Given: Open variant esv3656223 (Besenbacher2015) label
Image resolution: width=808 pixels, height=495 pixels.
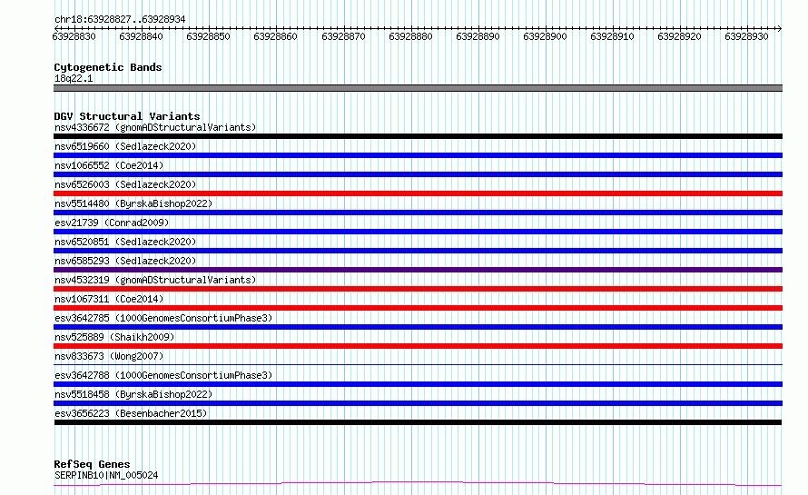Looking at the screenshot, I should (x=131, y=413).
